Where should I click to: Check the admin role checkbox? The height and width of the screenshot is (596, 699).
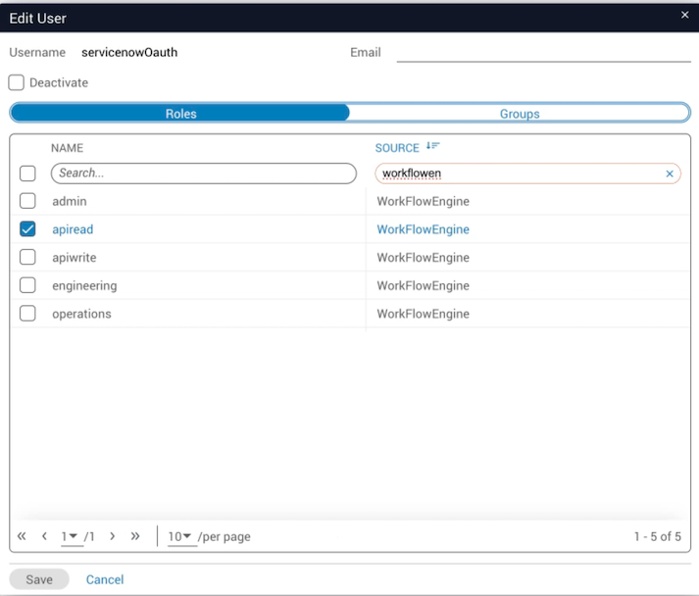[28, 201]
